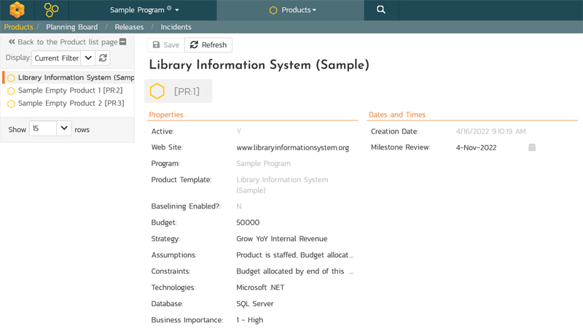Open the Milestone Review calendar picker icon
Image resolution: width=583 pixels, height=331 pixels.
pos(532,147)
